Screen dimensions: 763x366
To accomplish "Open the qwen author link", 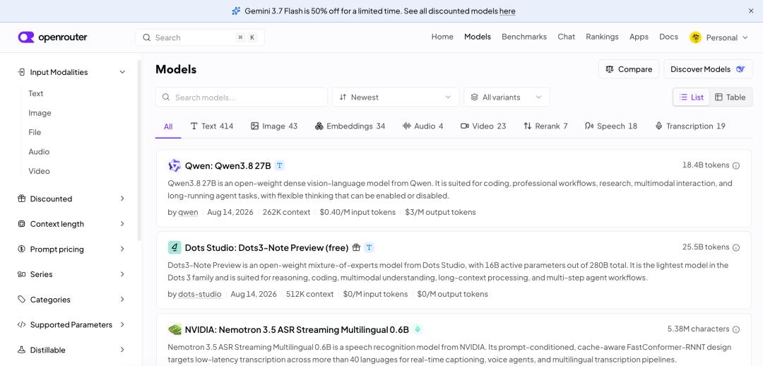I will pos(188,212).
